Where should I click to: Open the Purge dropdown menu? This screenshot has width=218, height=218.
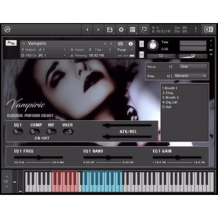pyautogui.click(x=125, y=50)
